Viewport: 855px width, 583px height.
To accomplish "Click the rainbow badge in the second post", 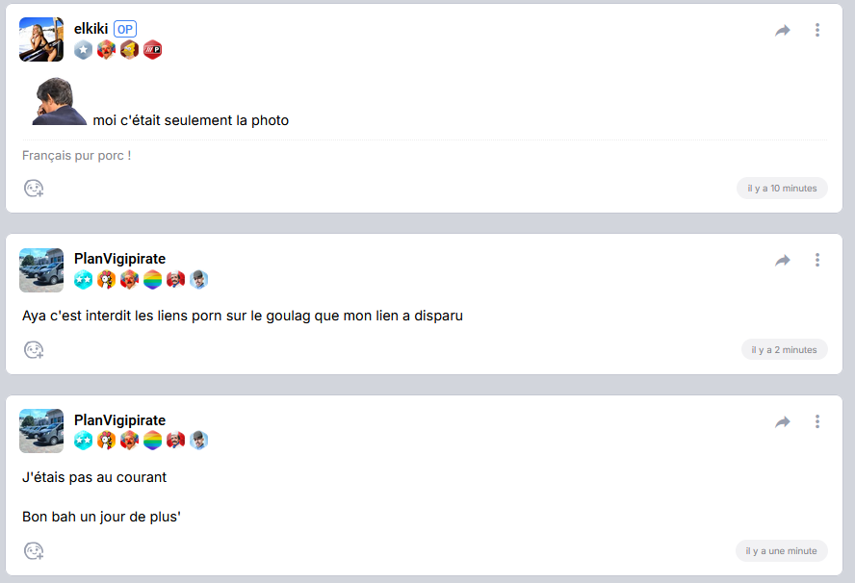I will click(153, 280).
